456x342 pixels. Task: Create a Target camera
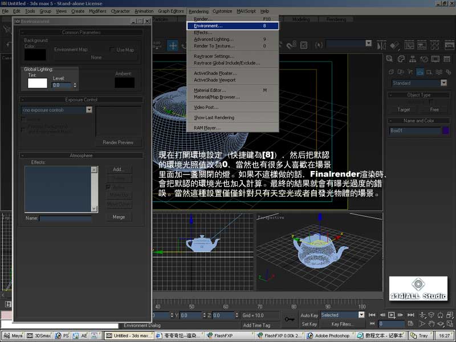coord(404,109)
